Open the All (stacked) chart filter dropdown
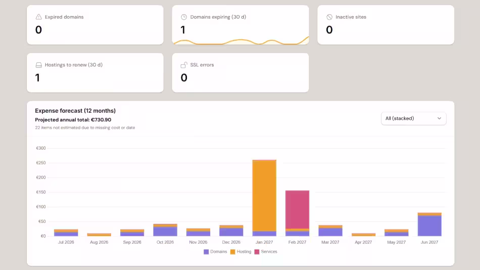The height and width of the screenshot is (270, 480). (414, 118)
